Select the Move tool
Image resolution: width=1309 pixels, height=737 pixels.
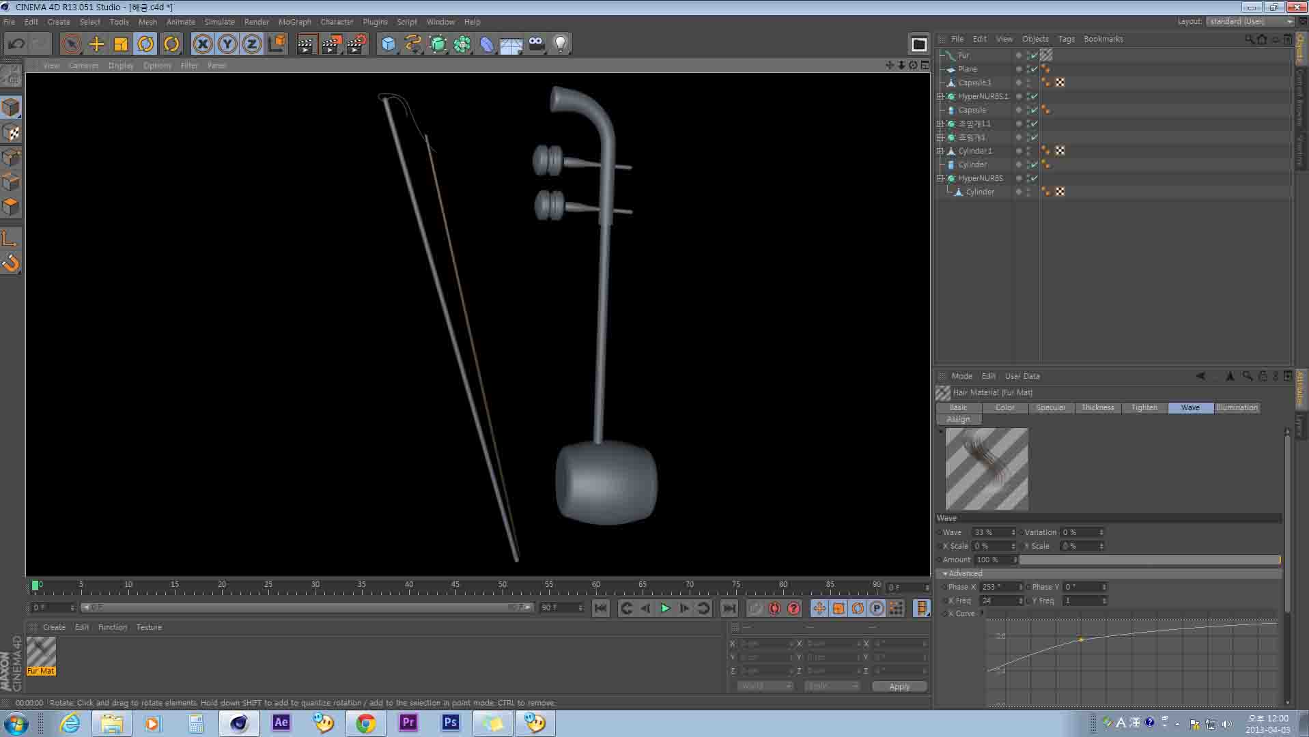tap(96, 44)
